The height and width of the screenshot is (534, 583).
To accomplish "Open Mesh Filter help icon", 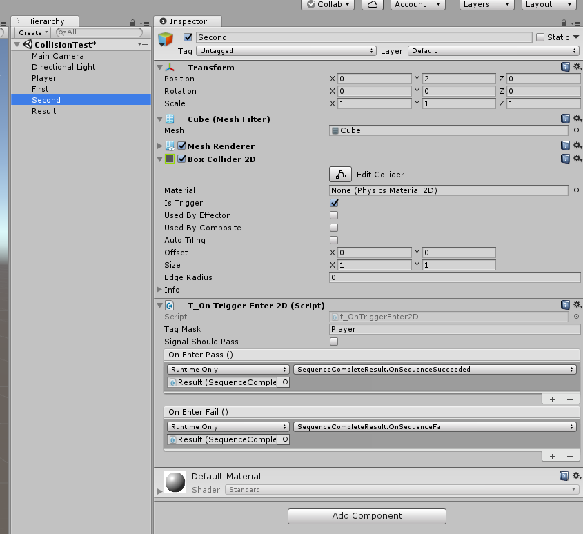I will point(565,119).
